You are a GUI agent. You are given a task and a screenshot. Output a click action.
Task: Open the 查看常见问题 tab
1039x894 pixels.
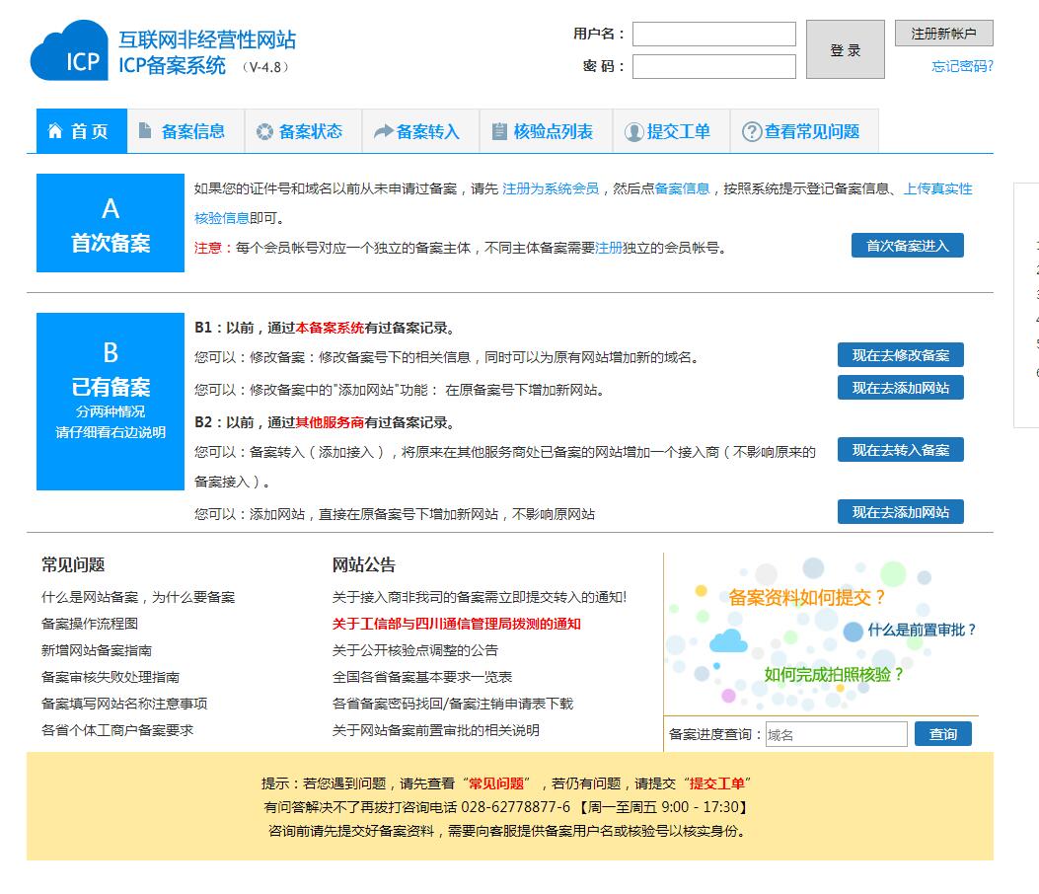pos(804,131)
